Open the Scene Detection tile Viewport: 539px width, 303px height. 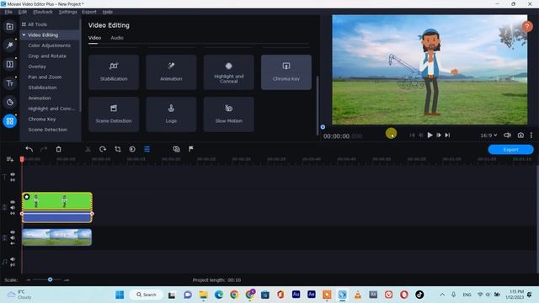[114, 114]
